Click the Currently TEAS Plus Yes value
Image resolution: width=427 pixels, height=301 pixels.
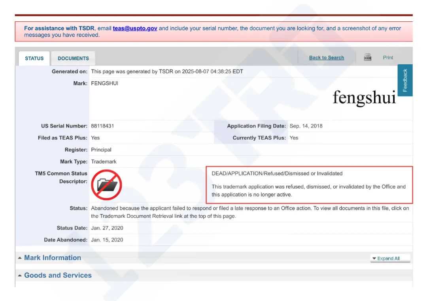pos(294,138)
